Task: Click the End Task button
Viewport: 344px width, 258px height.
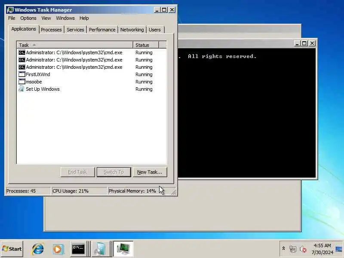Action: pos(77,172)
